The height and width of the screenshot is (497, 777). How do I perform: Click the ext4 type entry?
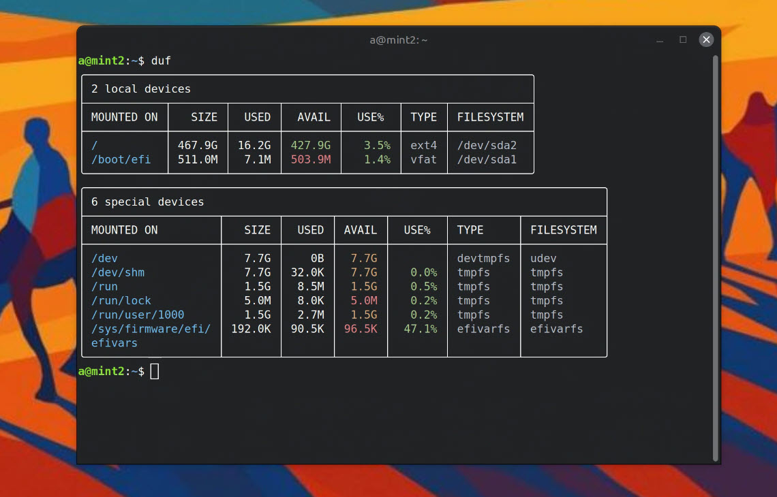click(x=423, y=145)
